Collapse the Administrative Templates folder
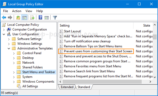The height and width of the screenshot is (96, 158). [x=9, y=48]
